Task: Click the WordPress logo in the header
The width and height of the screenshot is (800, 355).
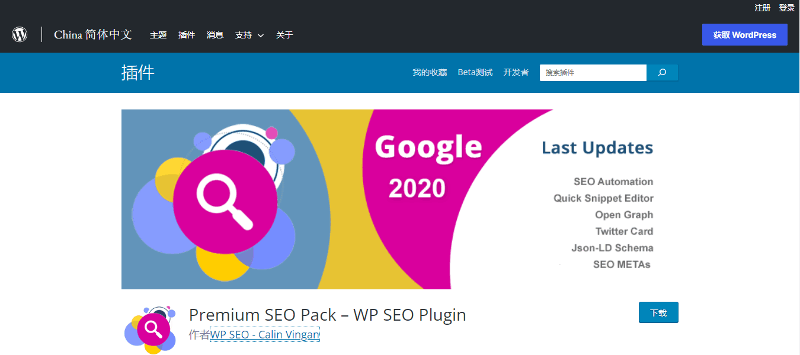Action: tap(20, 34)
